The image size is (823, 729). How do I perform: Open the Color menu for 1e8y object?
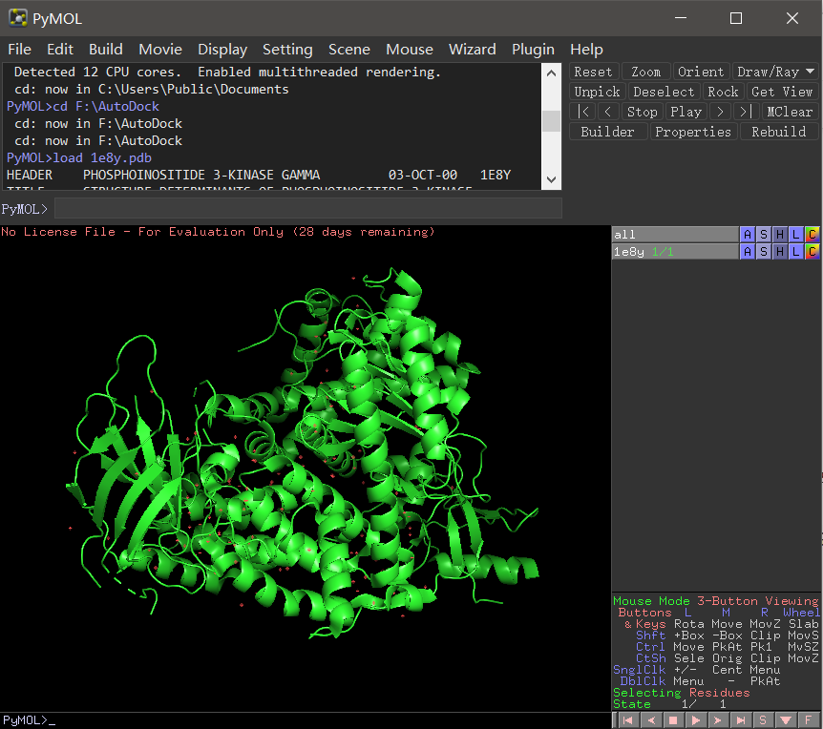(812, 252)
